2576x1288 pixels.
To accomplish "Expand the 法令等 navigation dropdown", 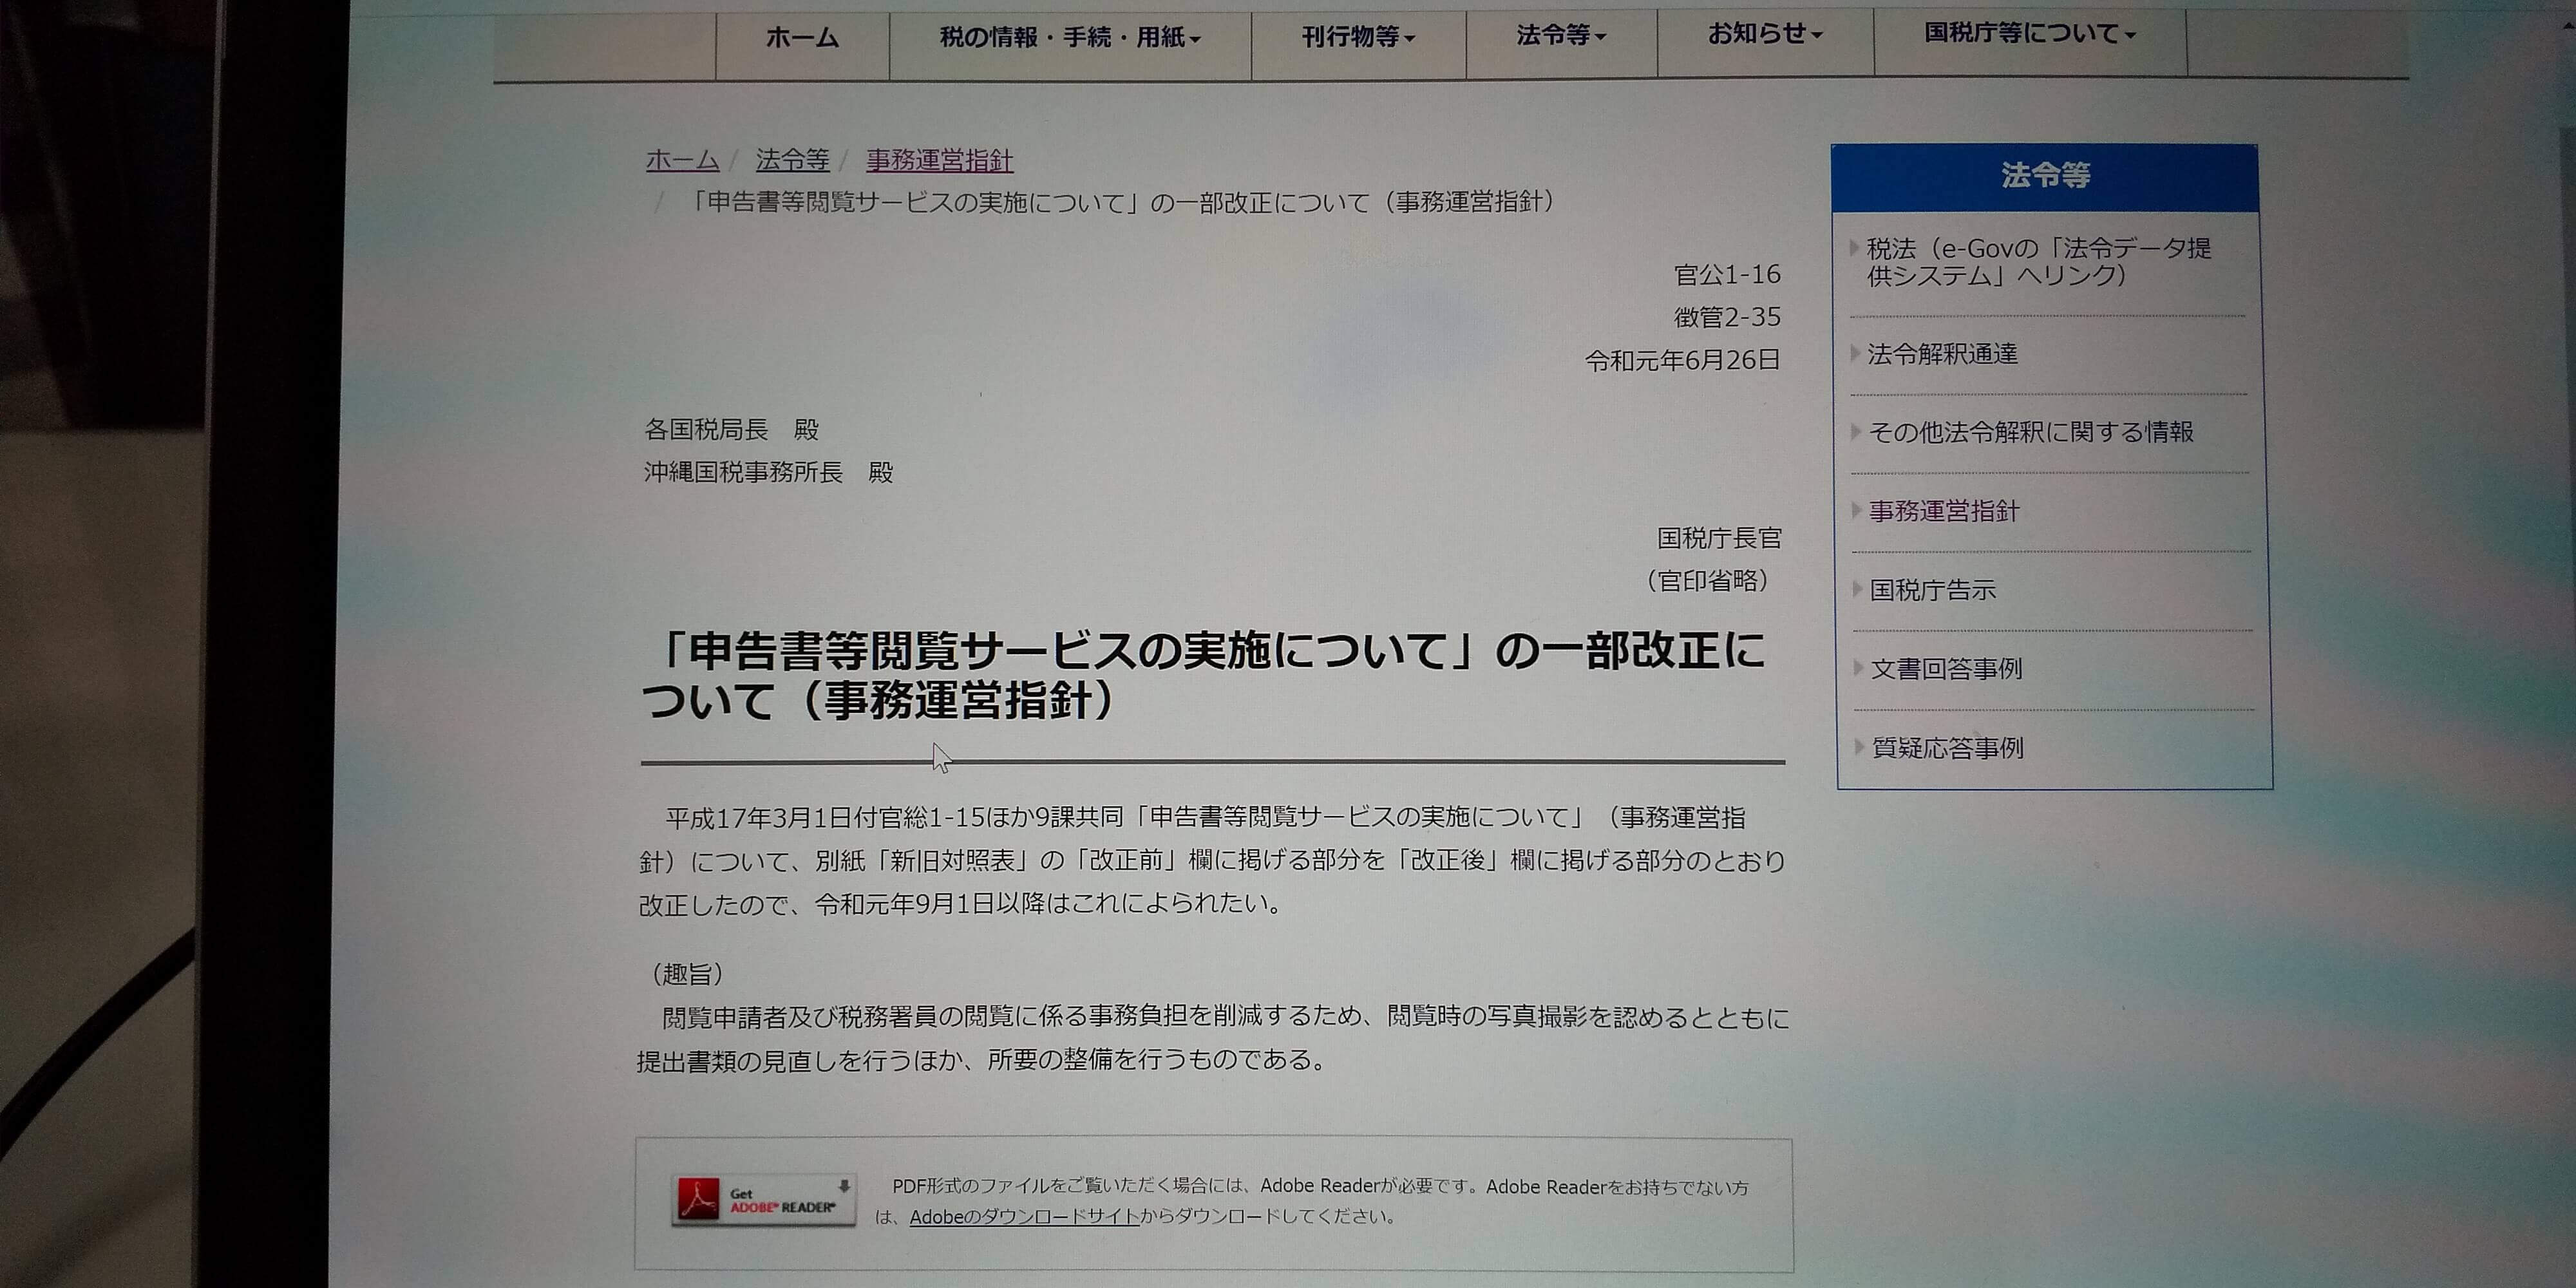I will click(1561, 36).
